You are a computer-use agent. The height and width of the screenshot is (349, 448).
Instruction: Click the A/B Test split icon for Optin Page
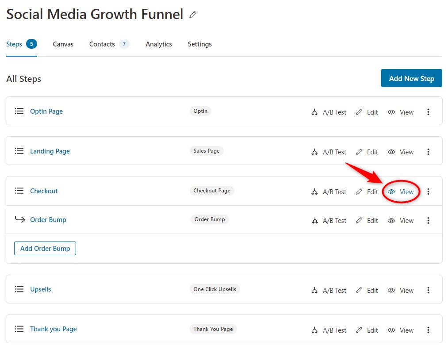pos(314,112)
